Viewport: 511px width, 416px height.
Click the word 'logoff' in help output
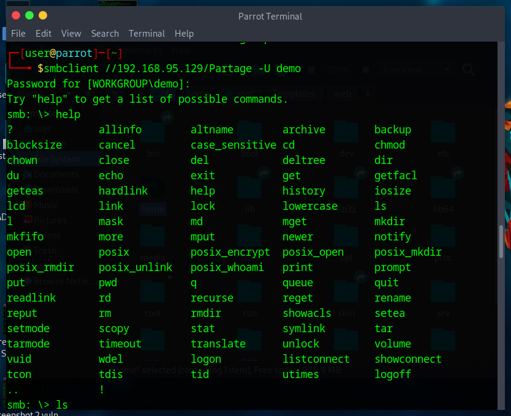(393, 374)
